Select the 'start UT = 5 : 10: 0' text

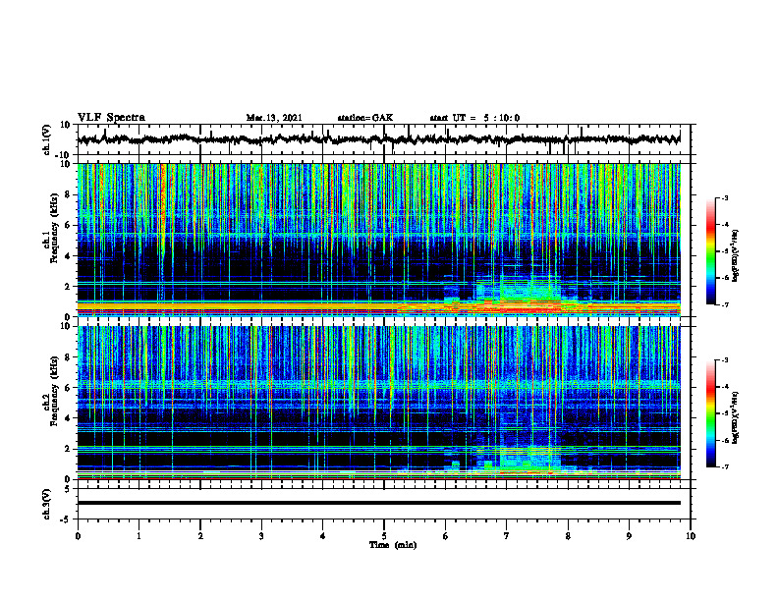(x=474, y=118)
